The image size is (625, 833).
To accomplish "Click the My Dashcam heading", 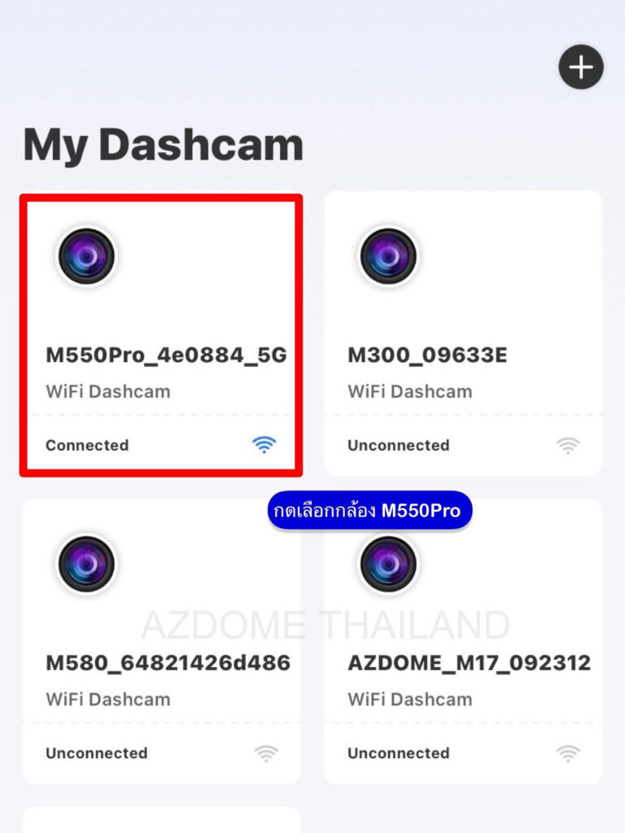I will coord(163,145).
